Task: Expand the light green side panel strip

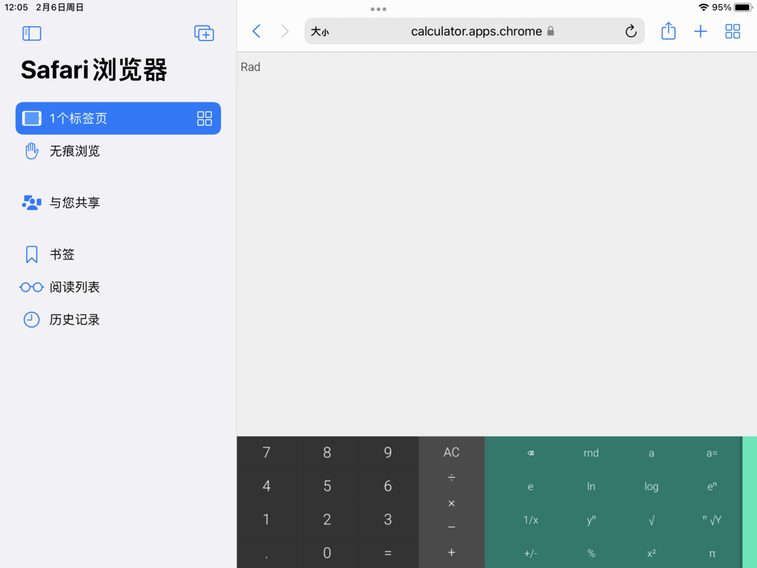Action: point(749,502)
